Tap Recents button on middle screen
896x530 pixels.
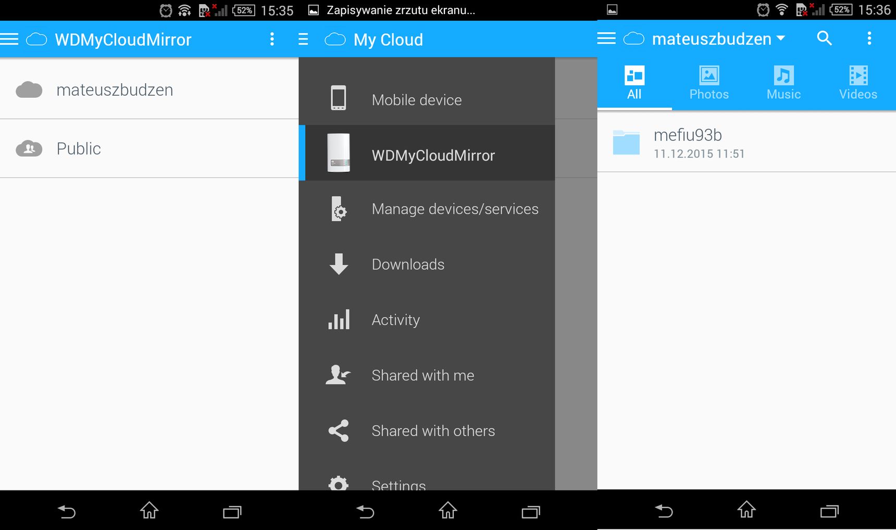[531, 512]
